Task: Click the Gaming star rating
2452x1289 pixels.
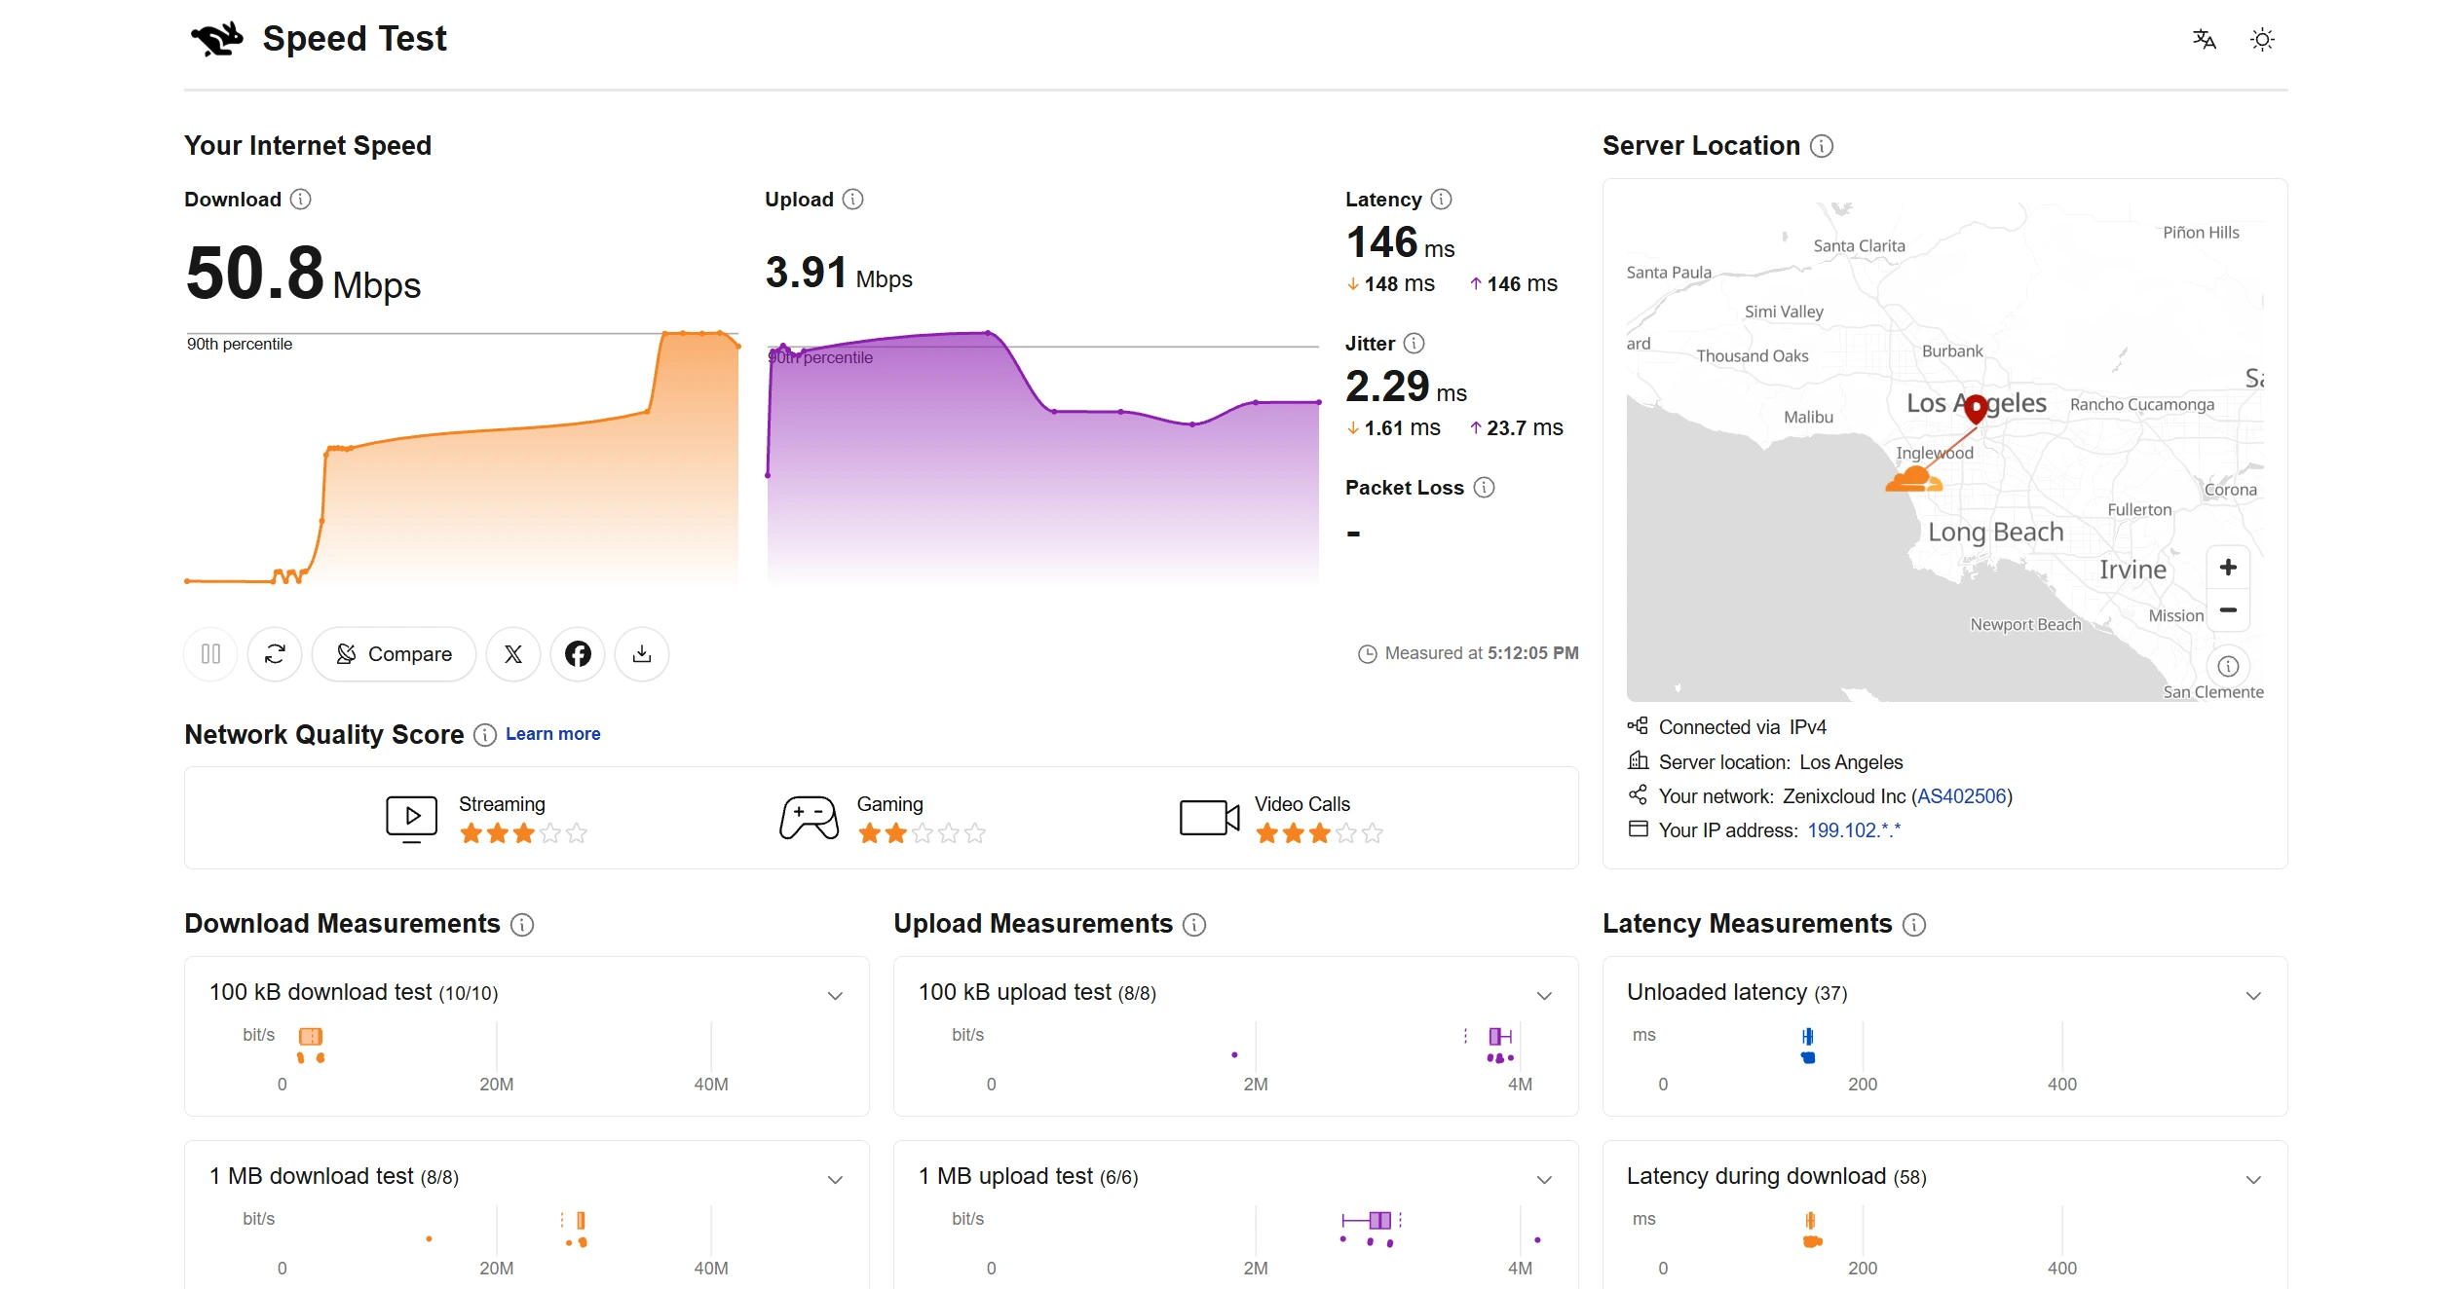Action: [922, 833]
